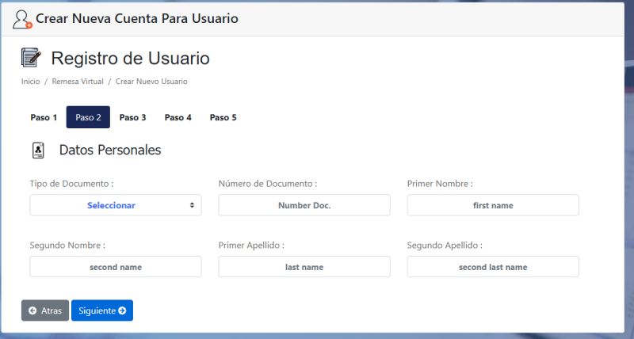Viewport: 634px width, 339px height.
Task: Follow the Remesa Virtual breadcrumb link
Action: tap(78, 82)
